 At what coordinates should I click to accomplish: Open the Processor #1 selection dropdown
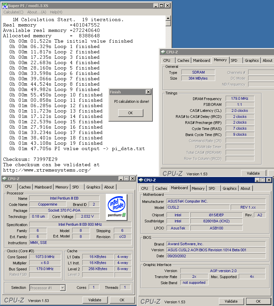pyautogui.click(x=62, y=288)
